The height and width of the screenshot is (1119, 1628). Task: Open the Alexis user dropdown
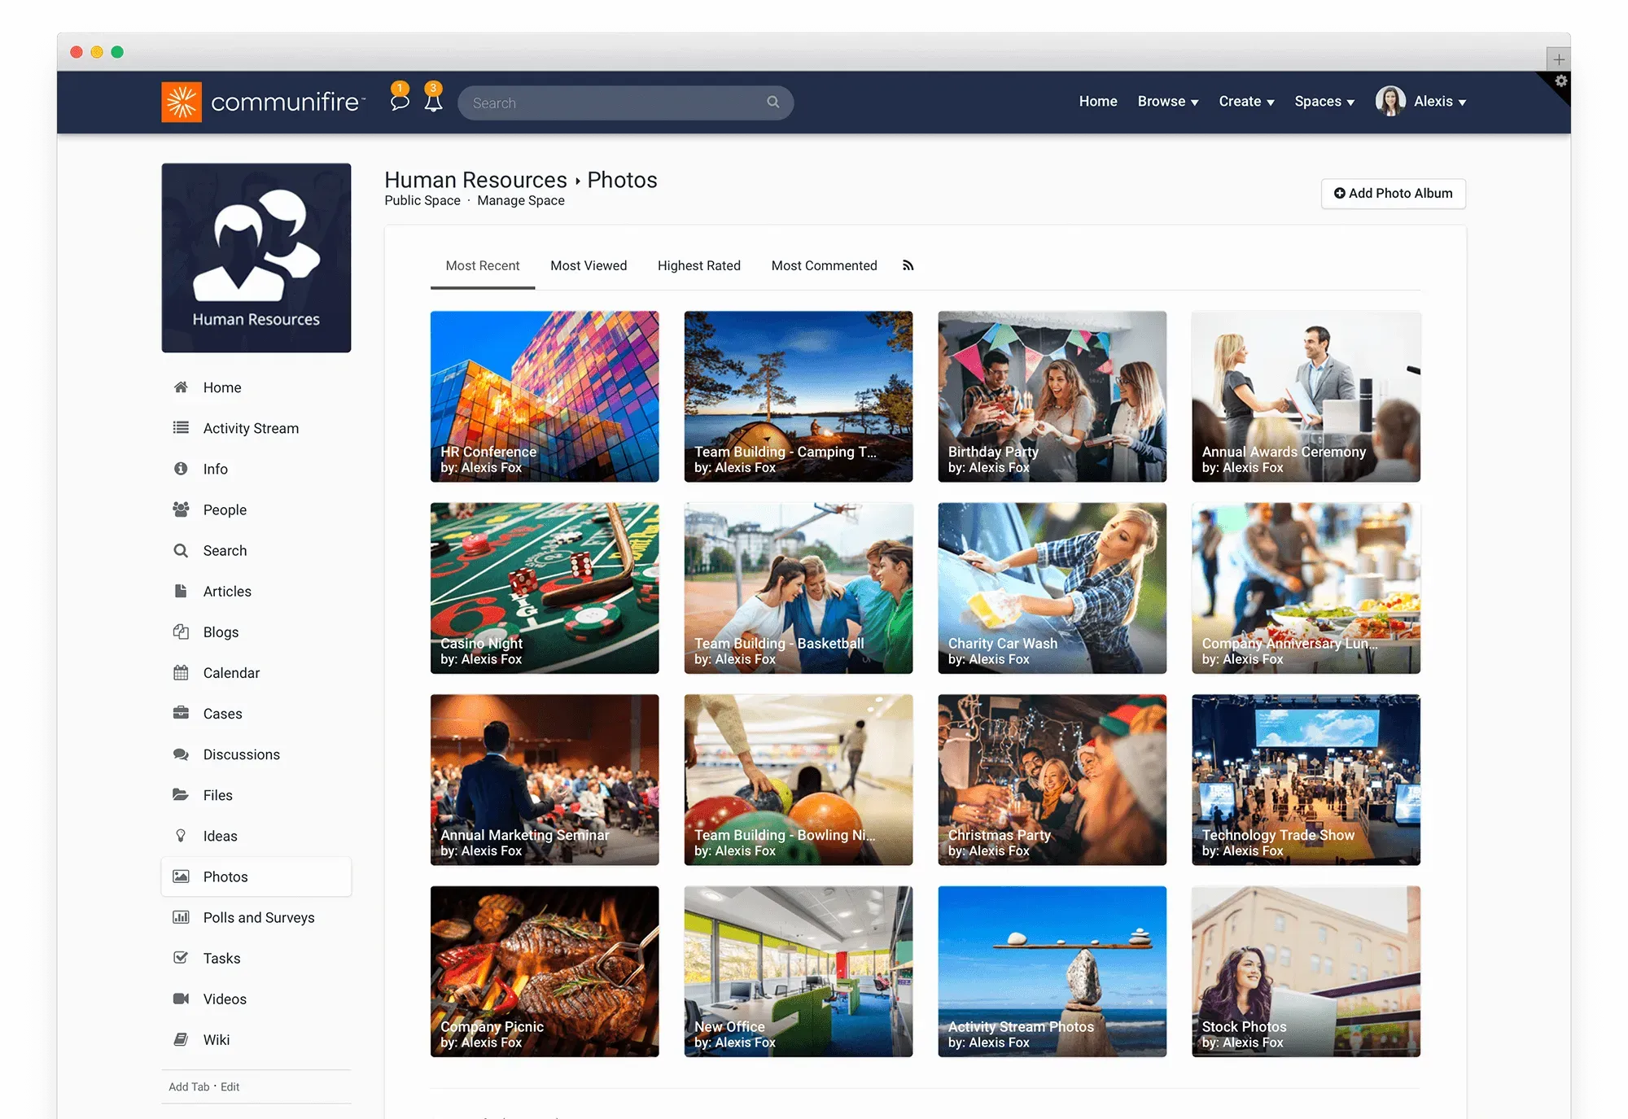click(x=1440, y=102)
